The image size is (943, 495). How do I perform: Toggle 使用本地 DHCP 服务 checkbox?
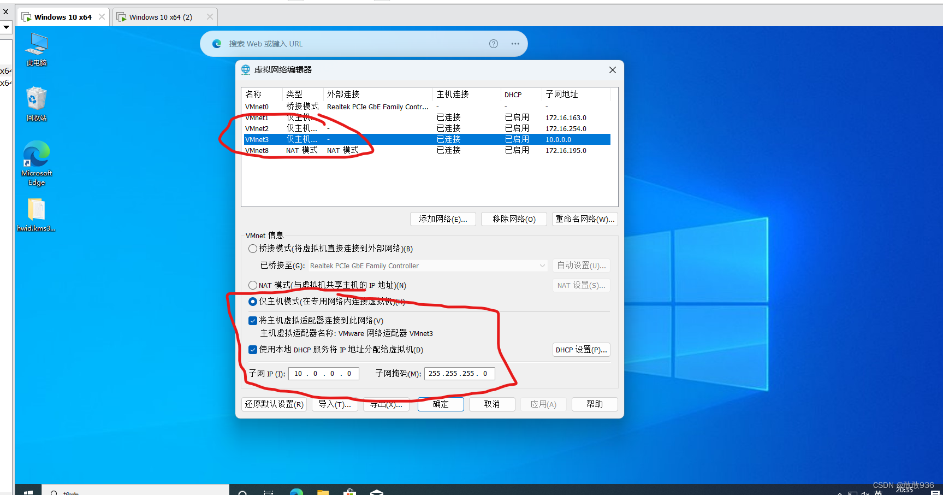(253, 350)
